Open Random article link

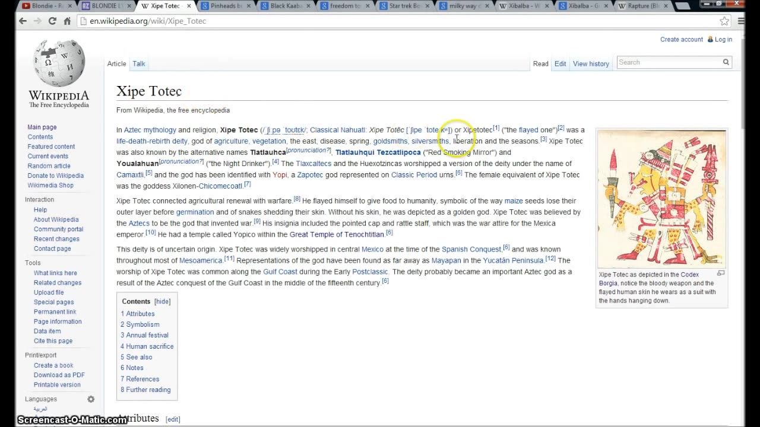click(x=49, y=165)
